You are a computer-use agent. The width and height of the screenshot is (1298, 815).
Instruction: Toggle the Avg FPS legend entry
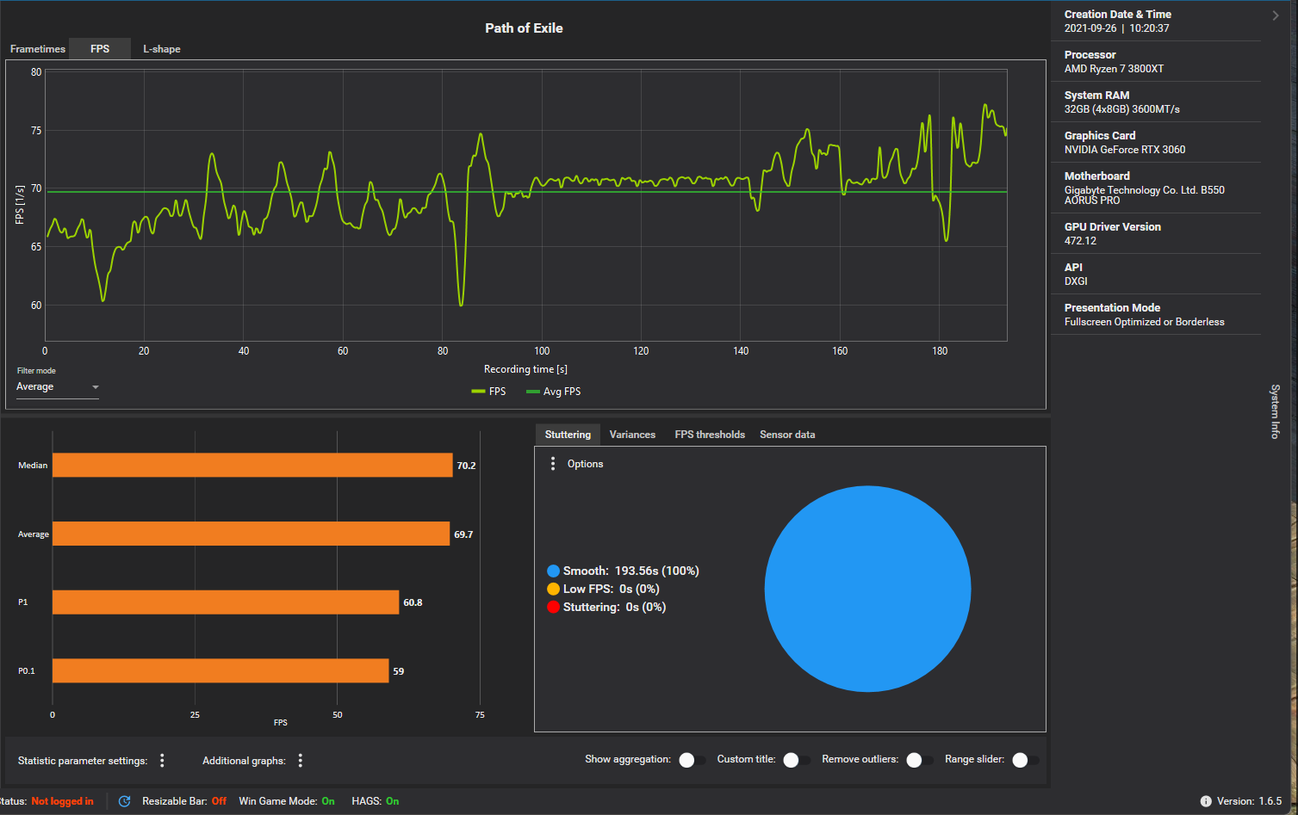point(553,392)
